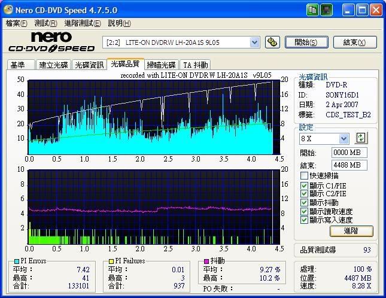Click the speed 8.28 X value
Viewport: 386px width, 298px height.
[361, 285]
